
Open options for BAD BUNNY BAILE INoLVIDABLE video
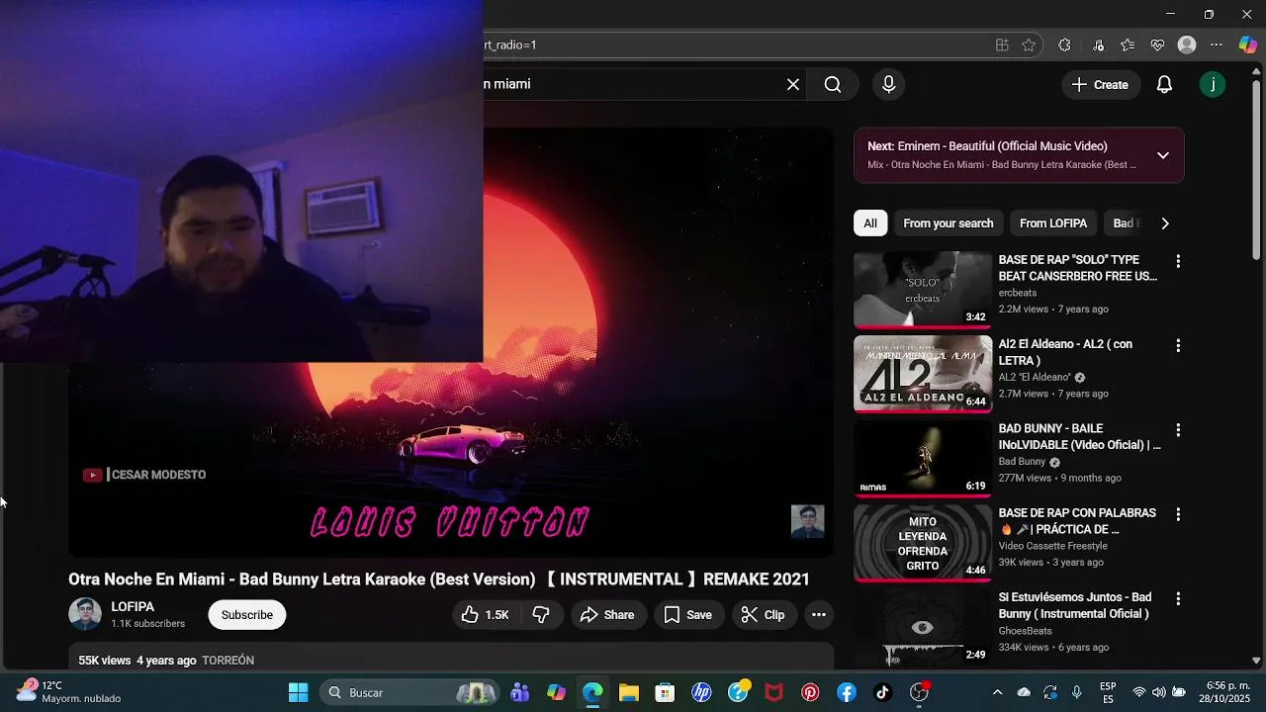tap(1178, 430)
